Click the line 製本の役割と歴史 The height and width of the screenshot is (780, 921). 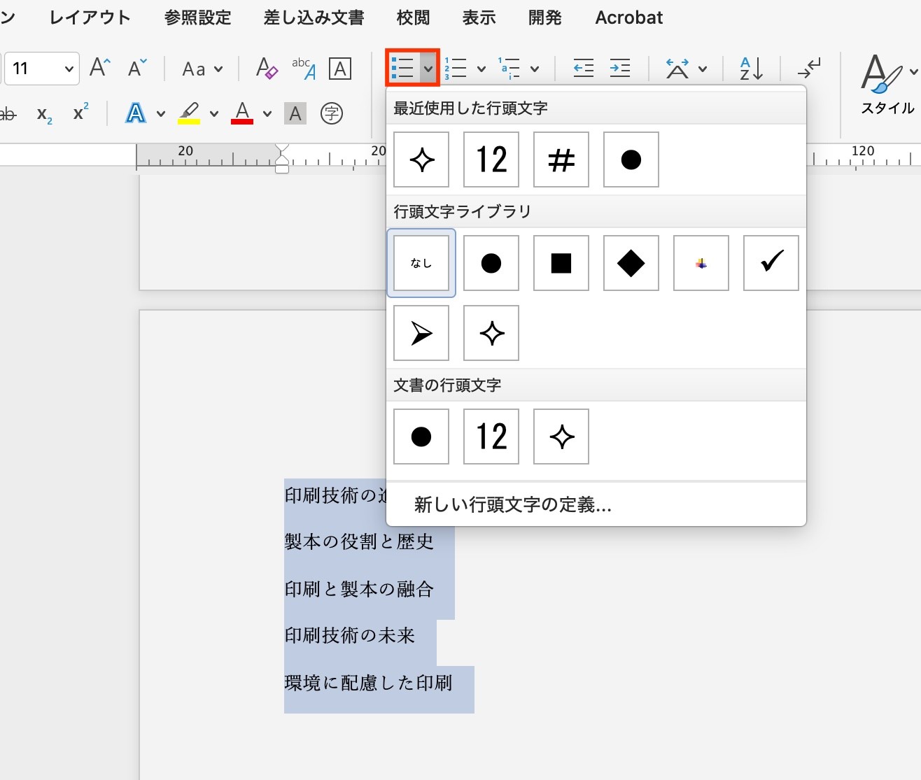click(x=359, y=542)
